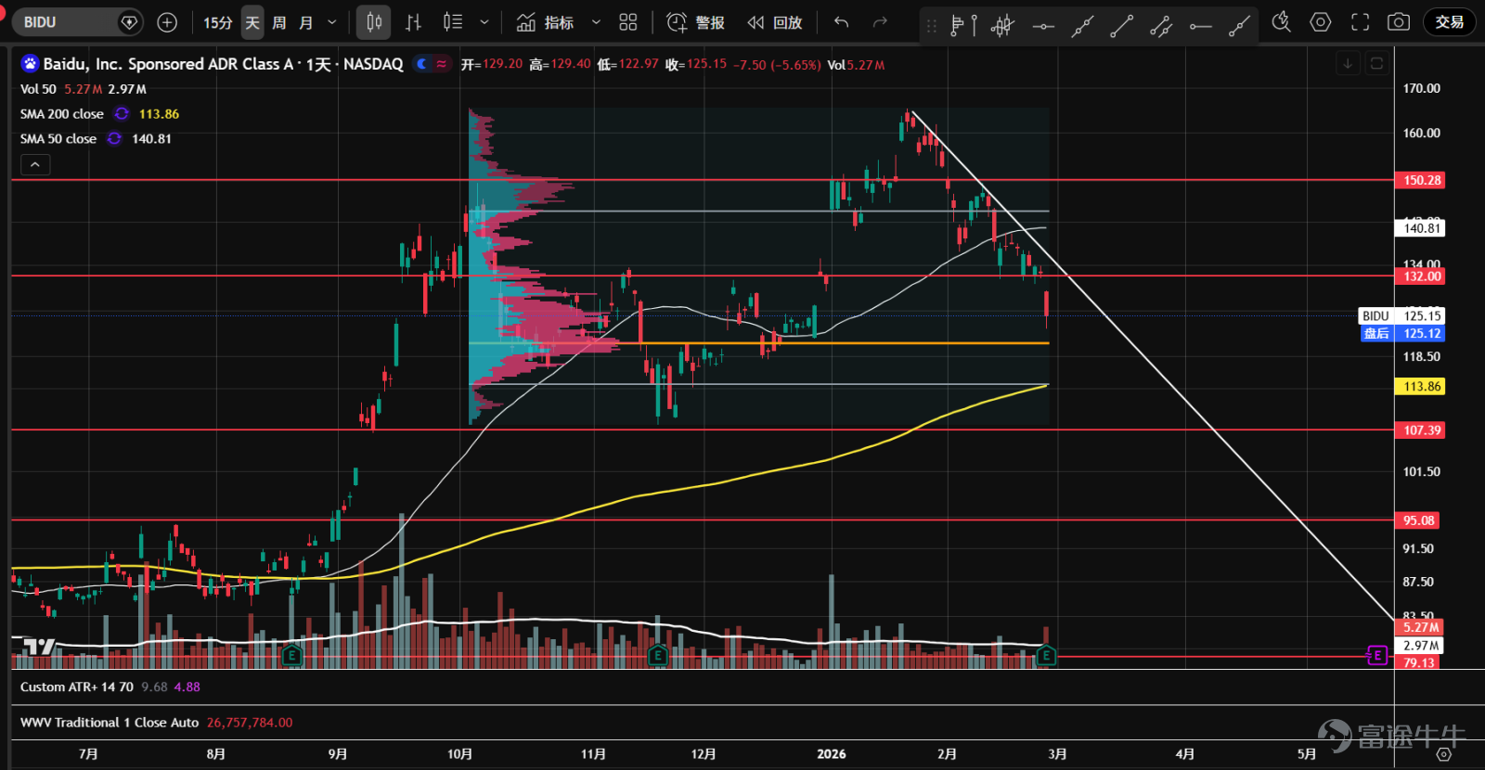Click the WWV Traditional 1 Close Auto label
The image size is (1485, 770).
pyautogui.click(x=110, y=723)
